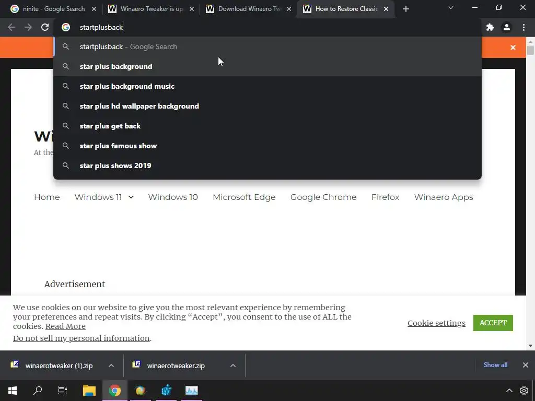Click Show all downloads
535x401 pixels.
[495, 365]
